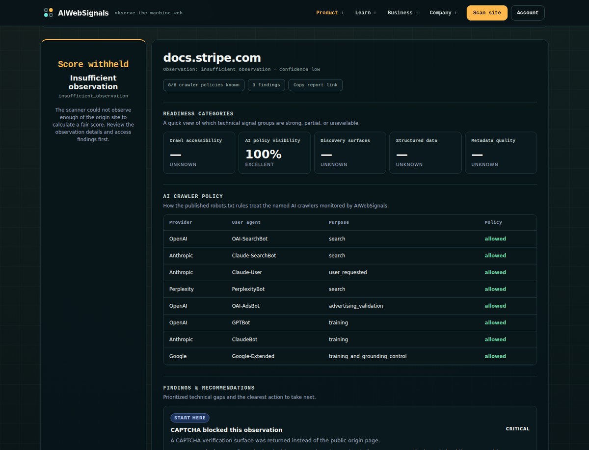Copy report link button
Screen dimensions: 589x450
(x=316, y=85)
